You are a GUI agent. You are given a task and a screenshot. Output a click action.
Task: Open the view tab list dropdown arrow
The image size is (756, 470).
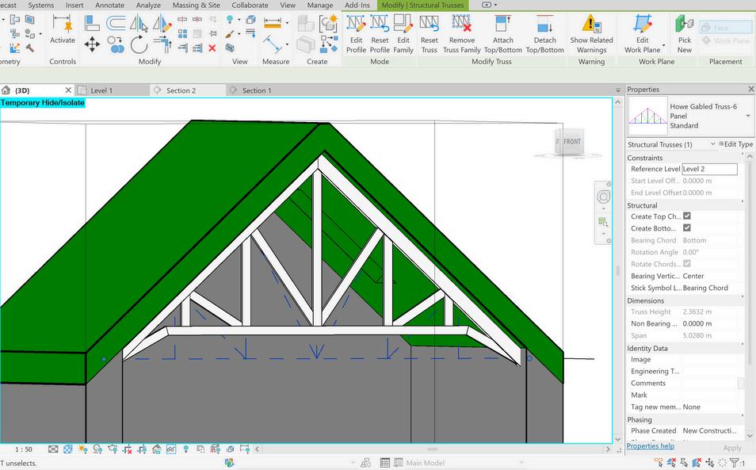(618, 90)
